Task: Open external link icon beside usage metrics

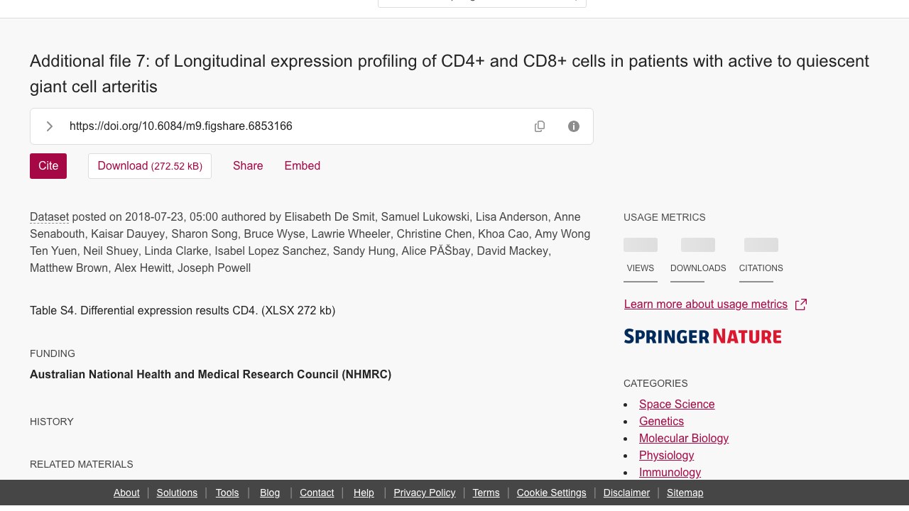Action: (x=801, y=304)
